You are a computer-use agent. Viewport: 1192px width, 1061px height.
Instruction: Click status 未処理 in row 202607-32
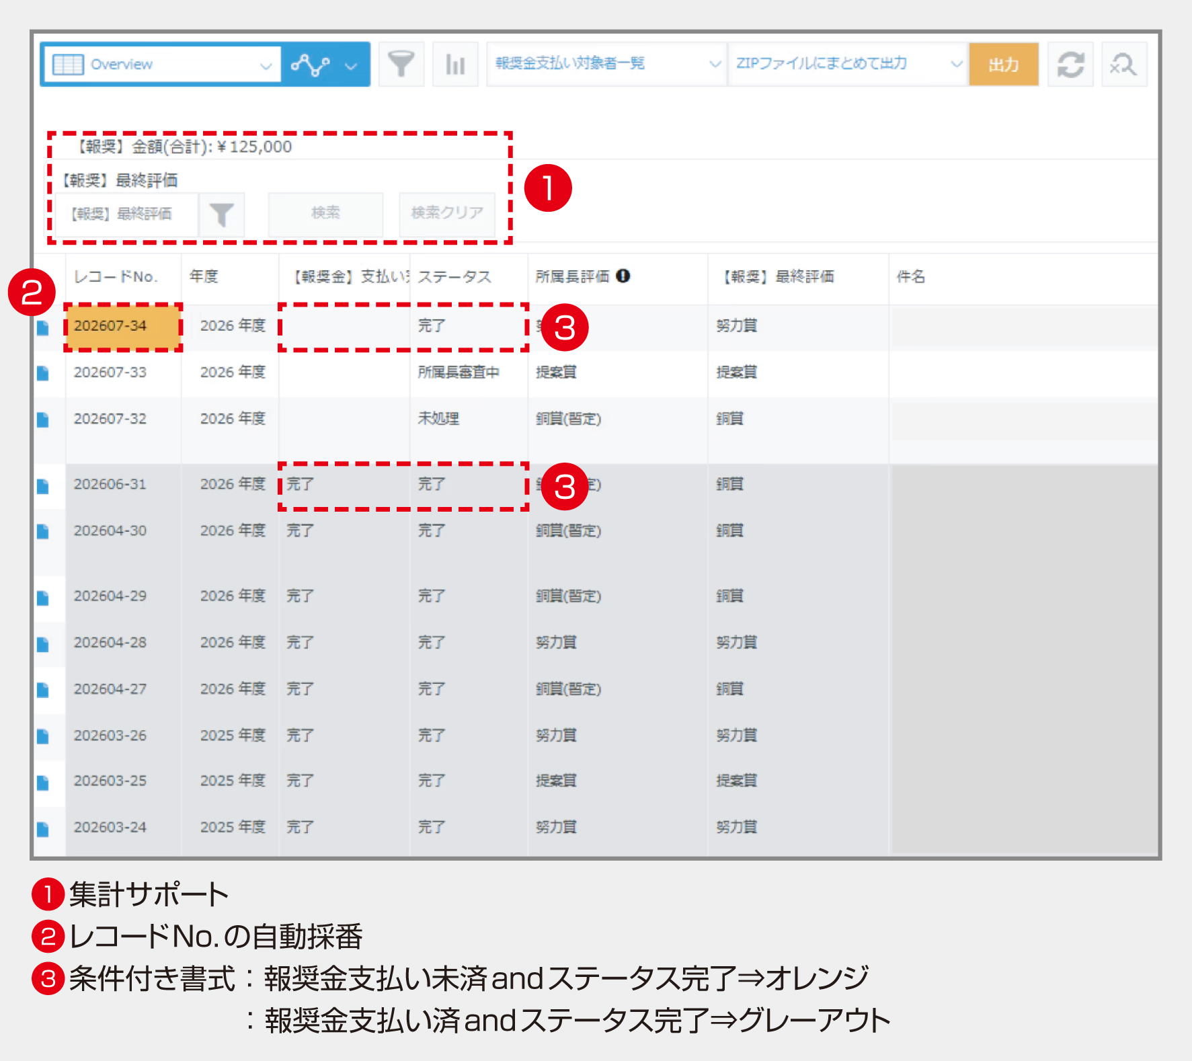(438, 418)
